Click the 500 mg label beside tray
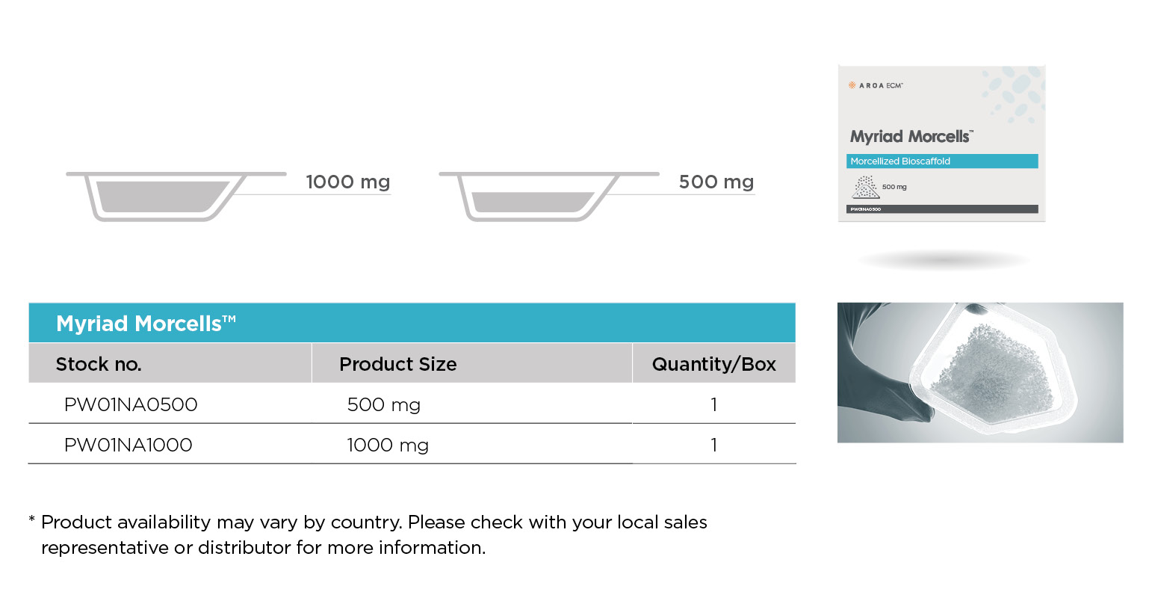The image size is (1152, 589). pyautogui.click(x=716, y=182)
